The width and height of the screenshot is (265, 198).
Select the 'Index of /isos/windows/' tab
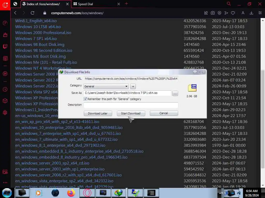43,4
